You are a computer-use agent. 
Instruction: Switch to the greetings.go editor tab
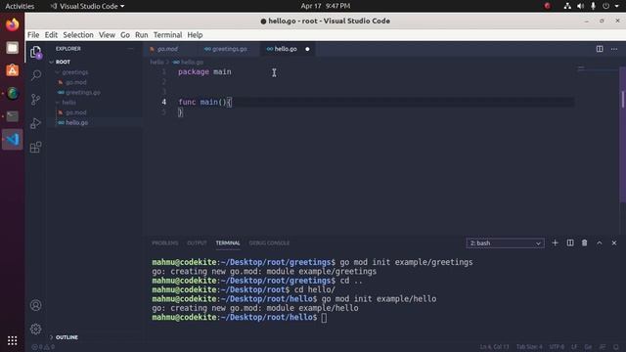coord(229,49)
